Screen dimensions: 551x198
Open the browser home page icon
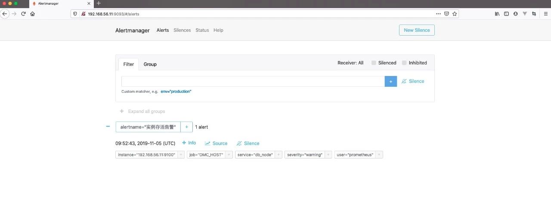[32, 14]
